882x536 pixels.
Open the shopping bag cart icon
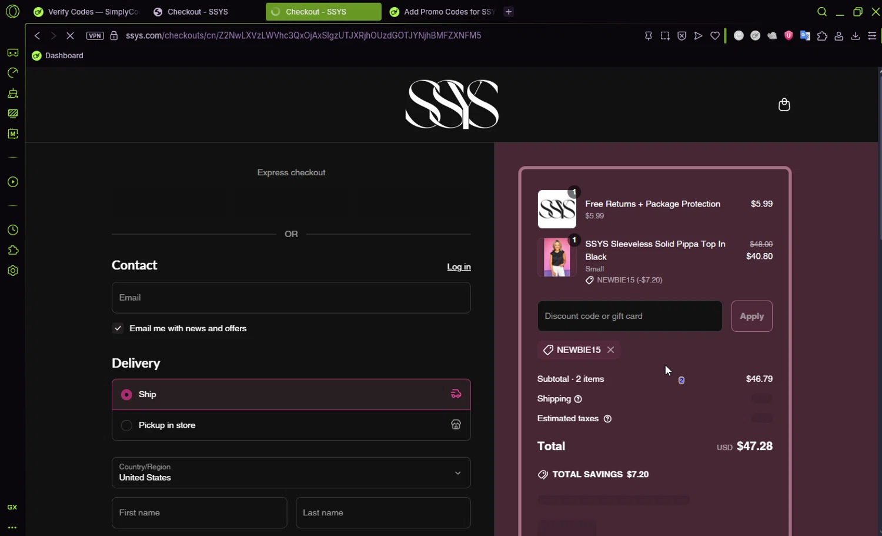784,105
